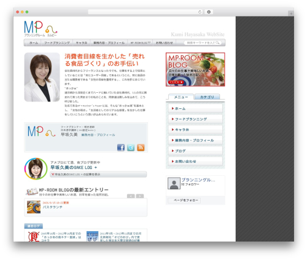307x260 pixels.
Task: Click フードプランニング in sidebar menu
Action: tap(195, 119)
